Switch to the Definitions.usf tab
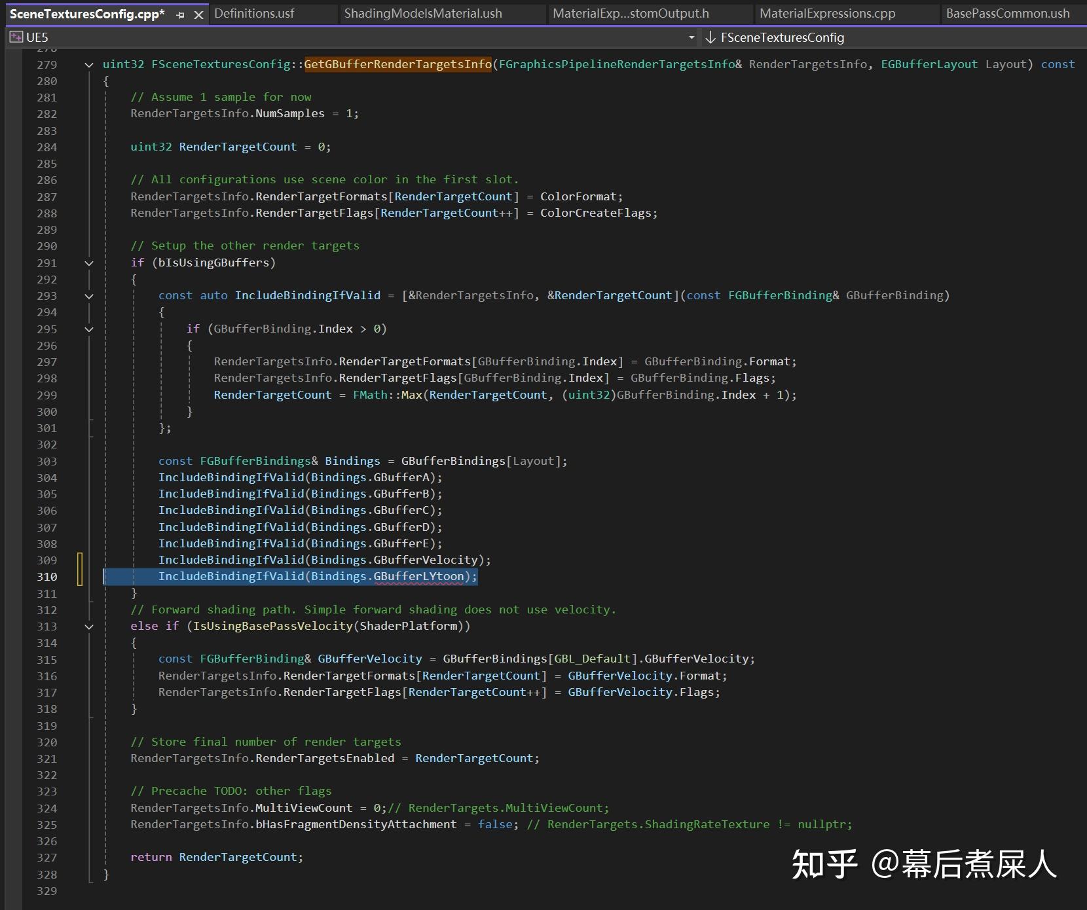 (254, 13)
